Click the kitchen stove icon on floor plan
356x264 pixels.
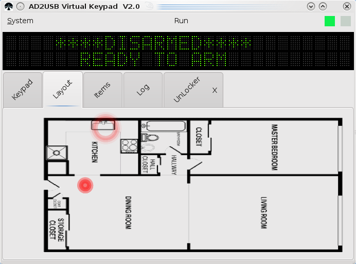[129, 146]
